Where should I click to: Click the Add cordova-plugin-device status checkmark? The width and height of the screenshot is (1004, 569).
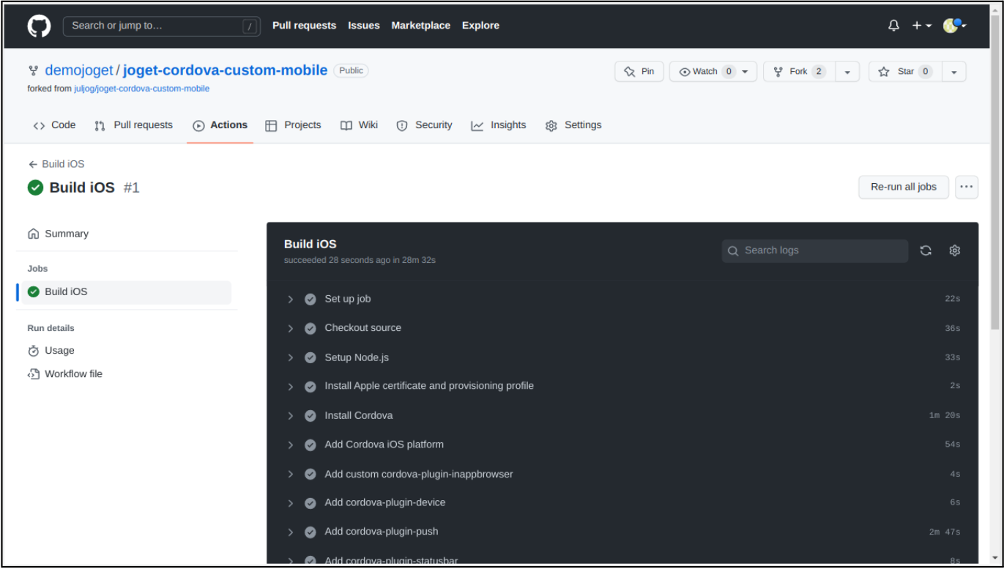tap(311, 502)
